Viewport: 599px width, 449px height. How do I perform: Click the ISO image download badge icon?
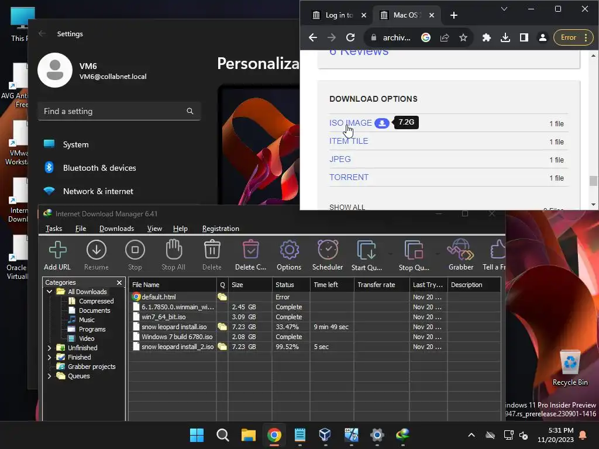(x=381, y=123)
